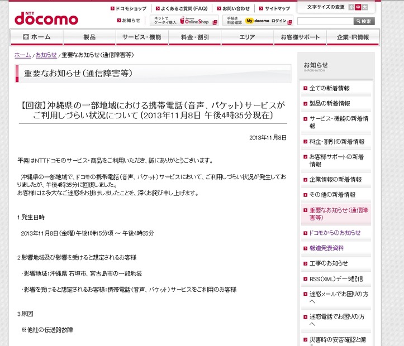Image resolution: width=404 pixels, height=346 pixels.
Task: Open 災害時の安否確認 sidebar item
Action: (336, 340)
